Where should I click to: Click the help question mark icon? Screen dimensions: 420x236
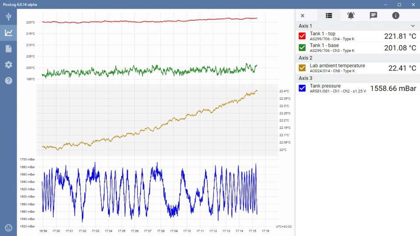pos(8,80)
